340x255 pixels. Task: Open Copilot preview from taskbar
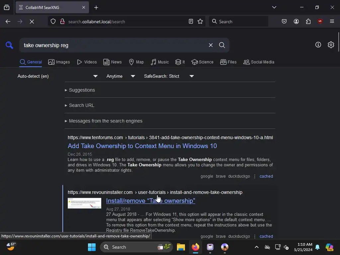[329, 247]
